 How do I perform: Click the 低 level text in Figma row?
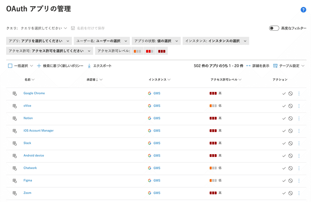click(x=220, y=180)
